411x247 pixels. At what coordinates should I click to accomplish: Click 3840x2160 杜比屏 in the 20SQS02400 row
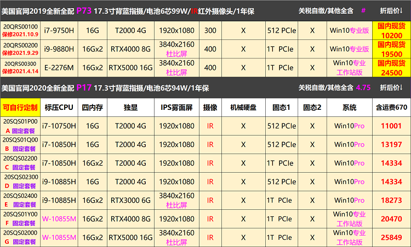176,200
